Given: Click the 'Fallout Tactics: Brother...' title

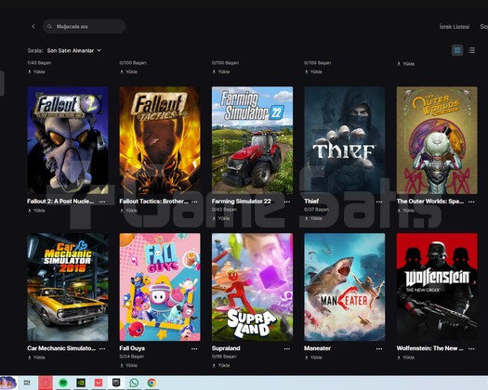Looking at the screenshot, I should click(153, 201).
